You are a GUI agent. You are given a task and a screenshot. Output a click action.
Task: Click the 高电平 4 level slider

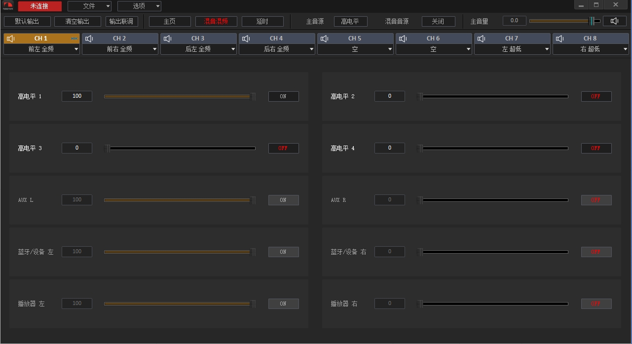point(493,148)
